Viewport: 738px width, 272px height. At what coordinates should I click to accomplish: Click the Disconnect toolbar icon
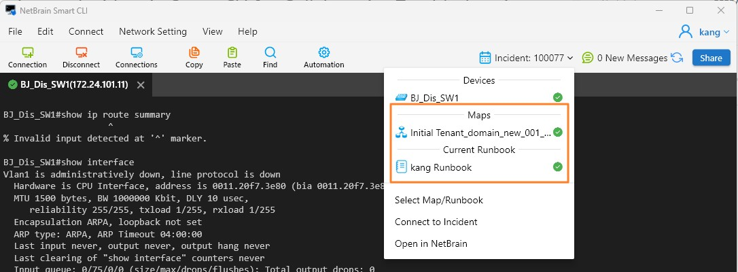pyautogui.click(x=82, y=52)
